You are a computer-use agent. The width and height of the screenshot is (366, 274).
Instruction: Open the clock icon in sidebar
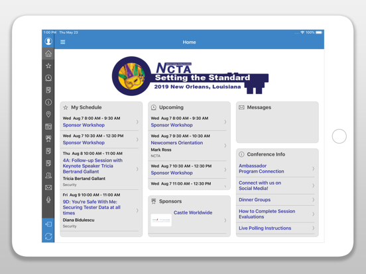tap(48, 78)
